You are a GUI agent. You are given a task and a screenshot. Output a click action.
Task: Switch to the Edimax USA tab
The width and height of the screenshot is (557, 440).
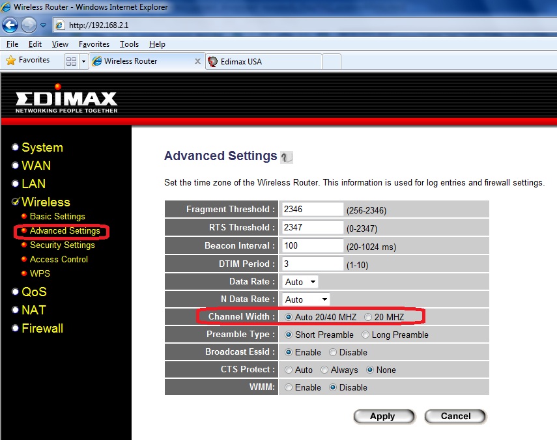(x=264, y=62)
